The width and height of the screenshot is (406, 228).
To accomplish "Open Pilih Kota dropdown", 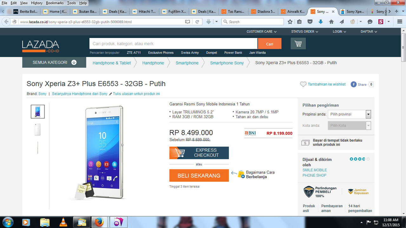I will pos(349,125).
